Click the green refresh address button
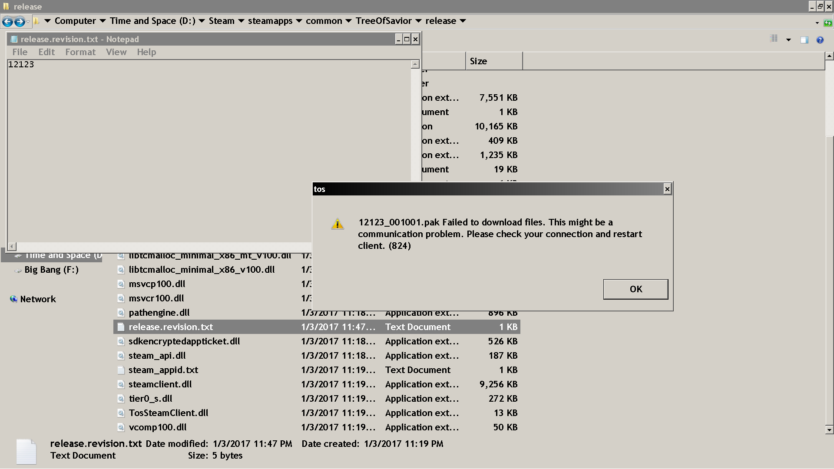The width and height of the screenshot is (834, 469). (828, 23)
